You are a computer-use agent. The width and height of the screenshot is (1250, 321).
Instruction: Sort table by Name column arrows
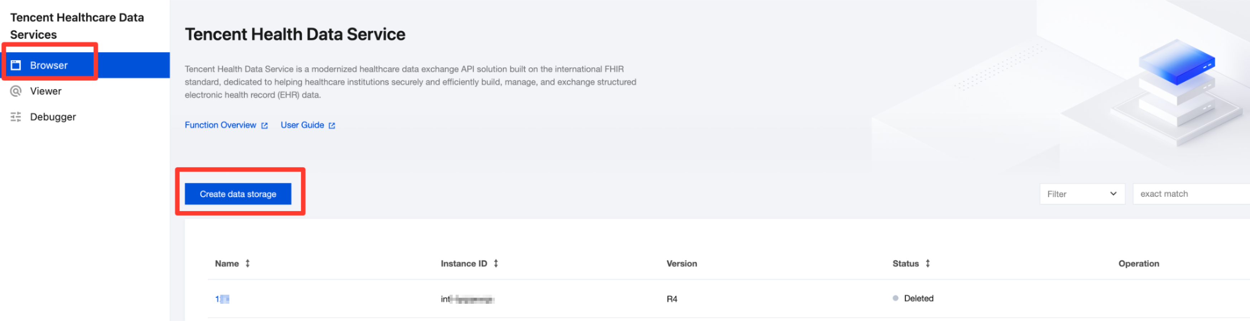(x=248, y=263)
